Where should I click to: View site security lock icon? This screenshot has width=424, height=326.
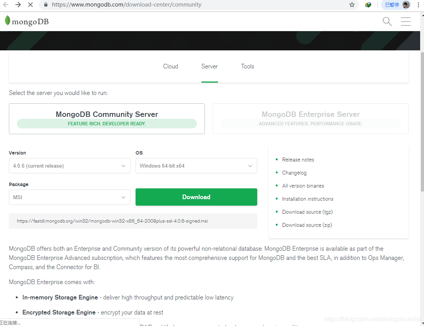pyautogui.click(x=46, y=5)
